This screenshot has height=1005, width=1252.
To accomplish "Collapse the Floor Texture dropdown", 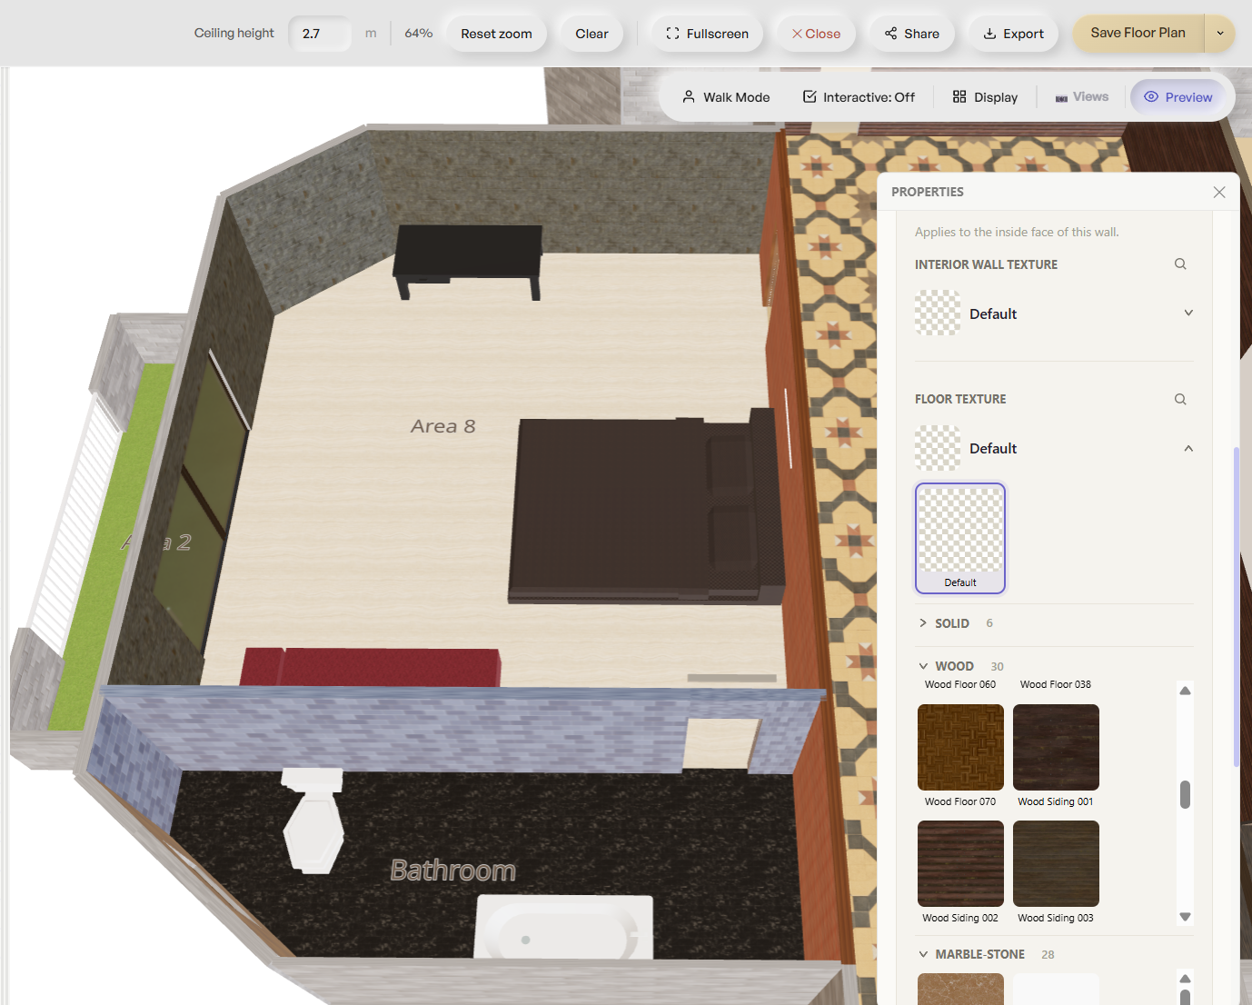I will [x=1188, y=448].
